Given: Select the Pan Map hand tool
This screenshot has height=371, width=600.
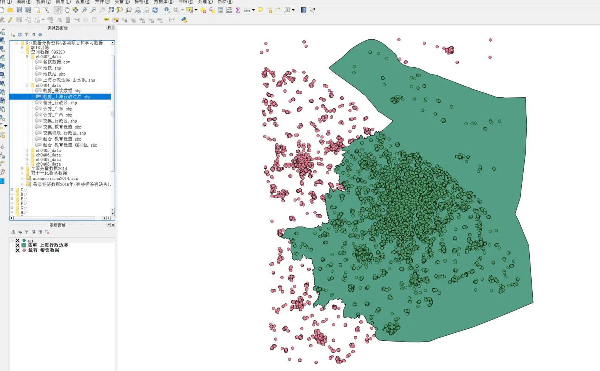Looking at the screenshot, I should 67,10.
